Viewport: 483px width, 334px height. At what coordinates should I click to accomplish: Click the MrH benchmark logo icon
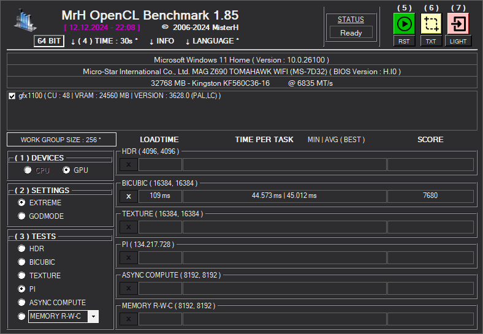click(x=25, y=20)
